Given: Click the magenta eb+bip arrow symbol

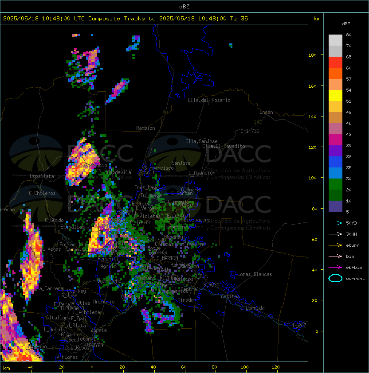Looking at the screenshot, I should pyautogui.click(x=335, y=268).
